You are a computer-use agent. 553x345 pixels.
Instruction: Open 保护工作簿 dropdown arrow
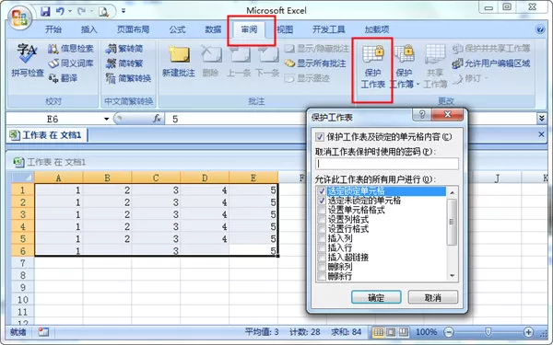click(418, 84)
